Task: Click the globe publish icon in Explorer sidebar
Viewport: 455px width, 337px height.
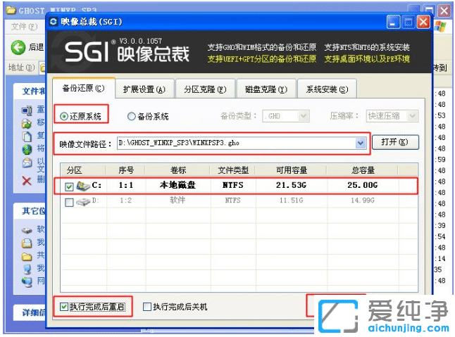Action: pos(27,150)
